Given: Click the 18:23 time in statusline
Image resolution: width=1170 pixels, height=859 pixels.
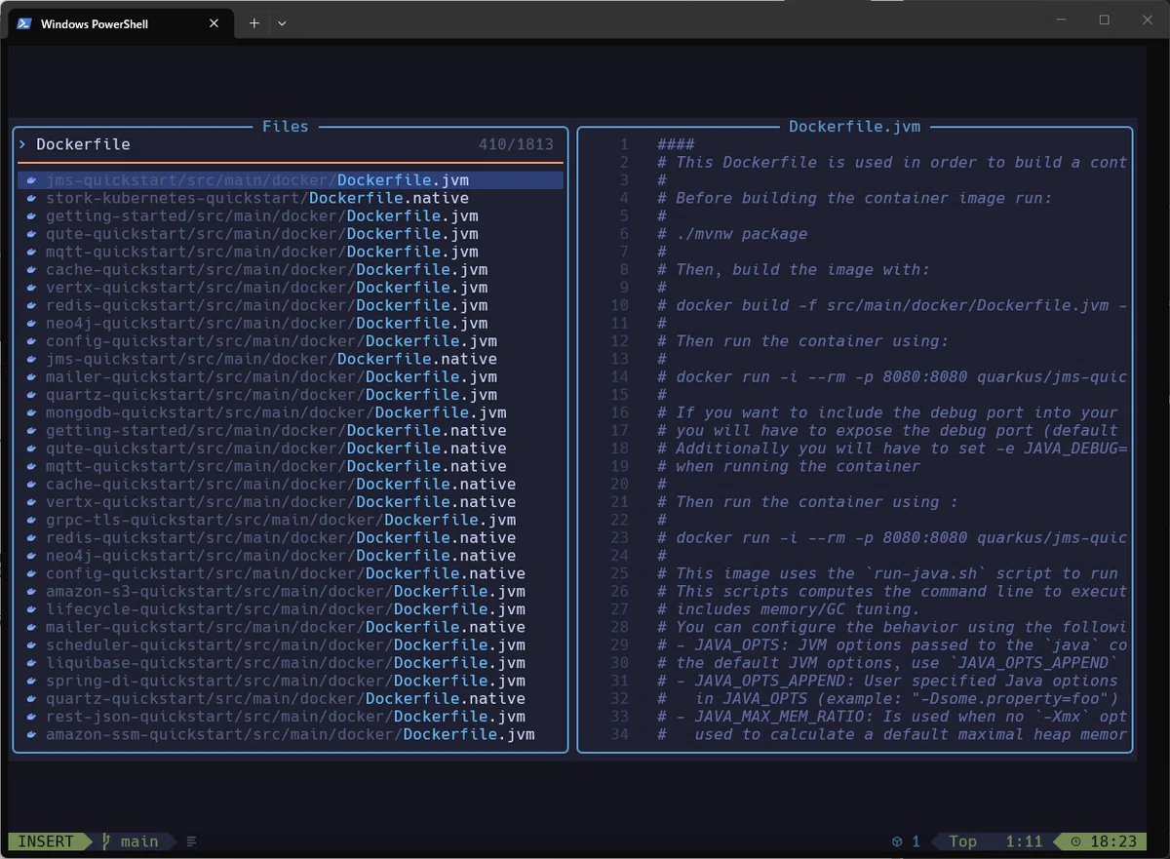Looking at the screenshot, I should point(1113,841).
